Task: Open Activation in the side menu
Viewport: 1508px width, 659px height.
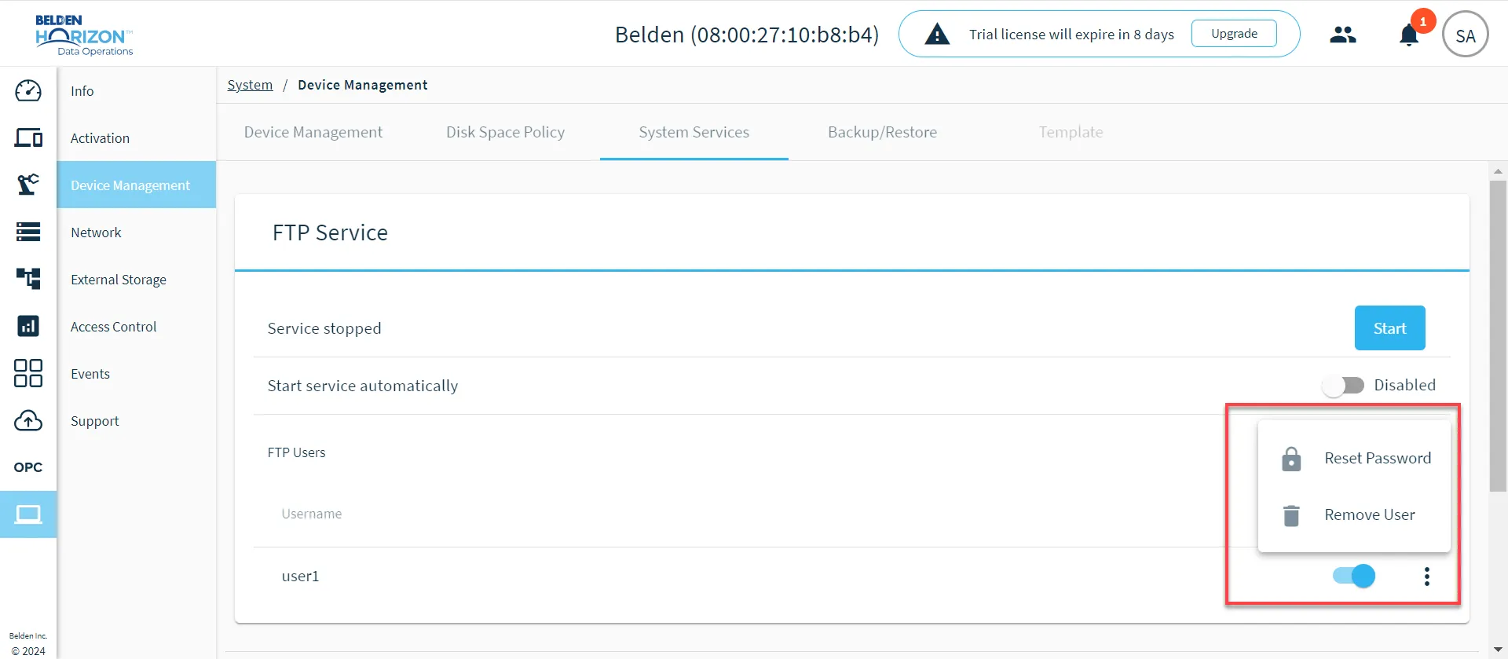Action: 137,137
